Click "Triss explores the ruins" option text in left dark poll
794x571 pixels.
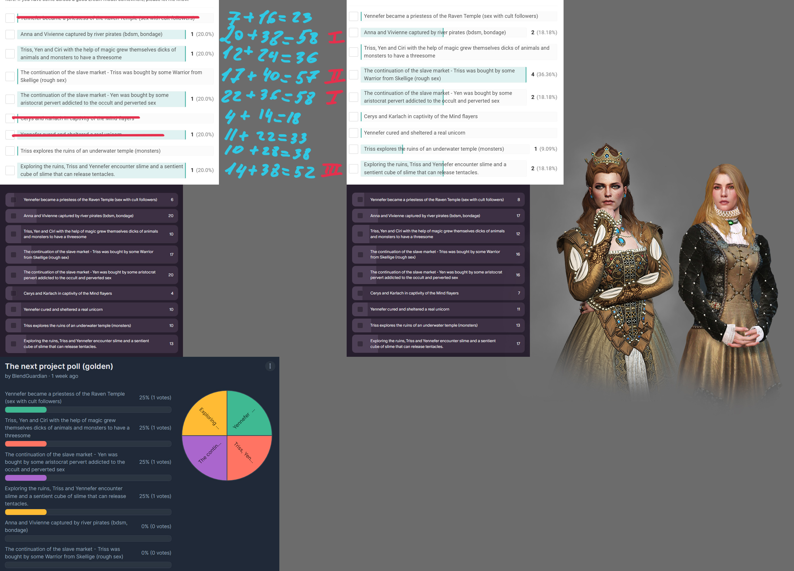pos(77,325)
